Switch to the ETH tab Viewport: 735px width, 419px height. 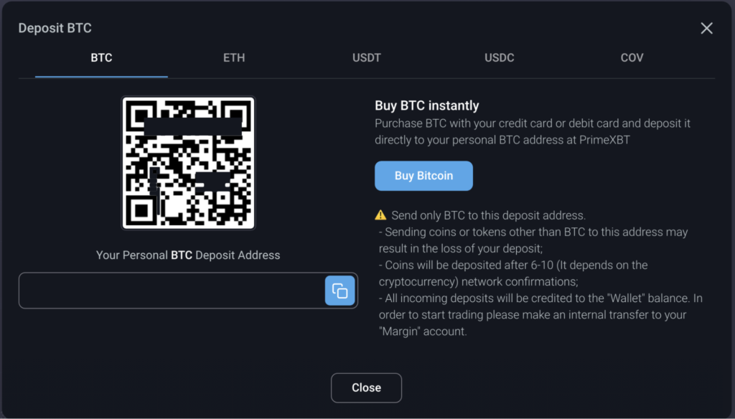(x=234, y=57)
